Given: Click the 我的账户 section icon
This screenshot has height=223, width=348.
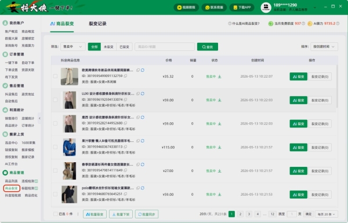Looking at the screenshot, I should coord(5,23).
